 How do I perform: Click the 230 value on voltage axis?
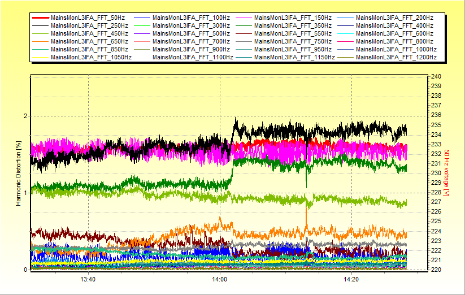436,173
